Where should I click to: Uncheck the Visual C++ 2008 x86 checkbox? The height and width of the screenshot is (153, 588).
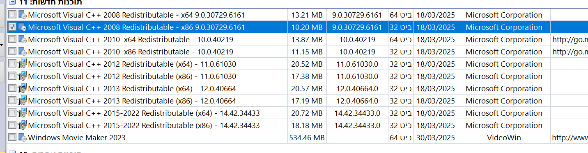12,27
